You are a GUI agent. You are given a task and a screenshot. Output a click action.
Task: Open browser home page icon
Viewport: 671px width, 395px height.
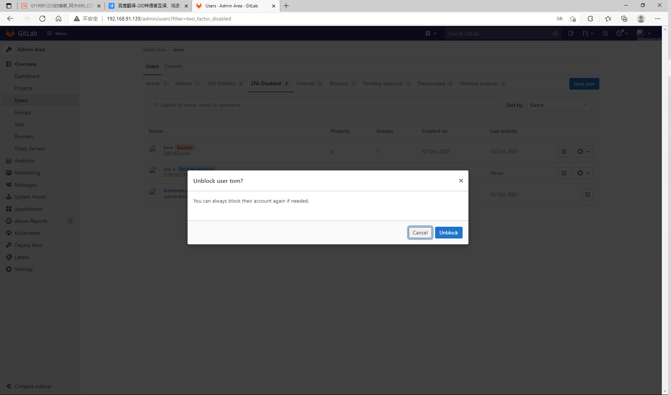(x=59, y=19)
